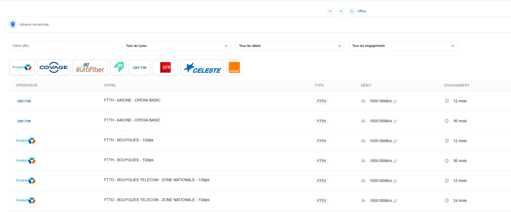Select FTTH - BOUYGUES - 1Gbps 12 mois offer

tap(129, 140)
